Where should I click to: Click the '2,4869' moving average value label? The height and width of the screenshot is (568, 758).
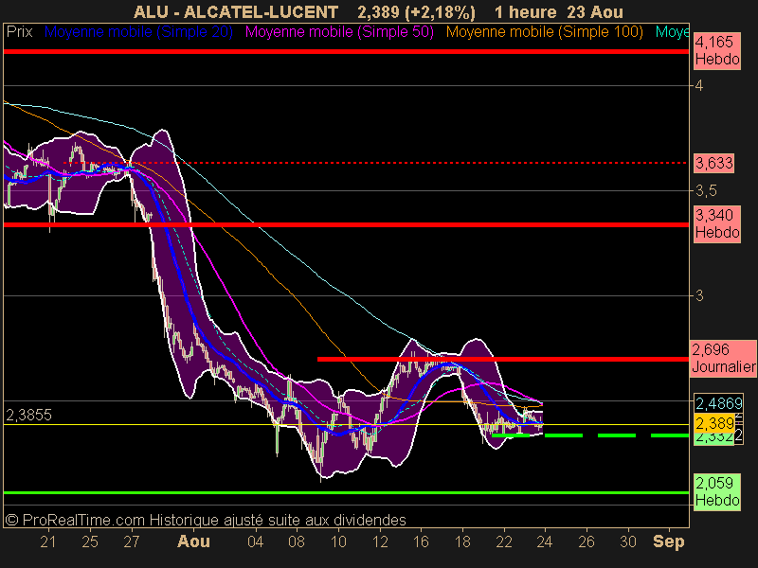[x=718, y=403]
